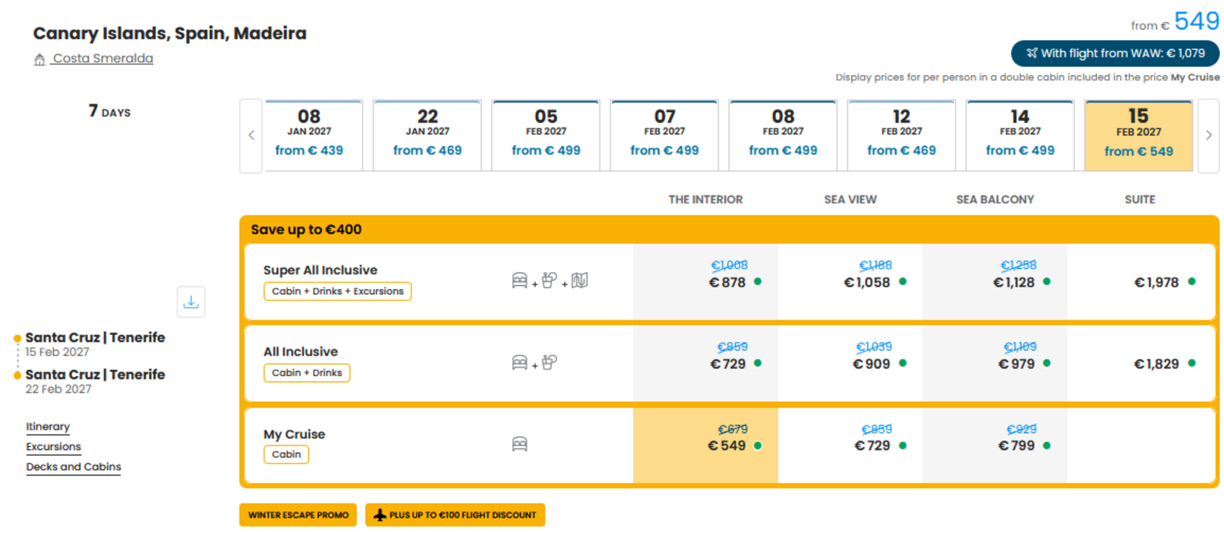Click the Winter Escape Promo badge
This screenshot has width=1224, height=535.
point(298,515)
